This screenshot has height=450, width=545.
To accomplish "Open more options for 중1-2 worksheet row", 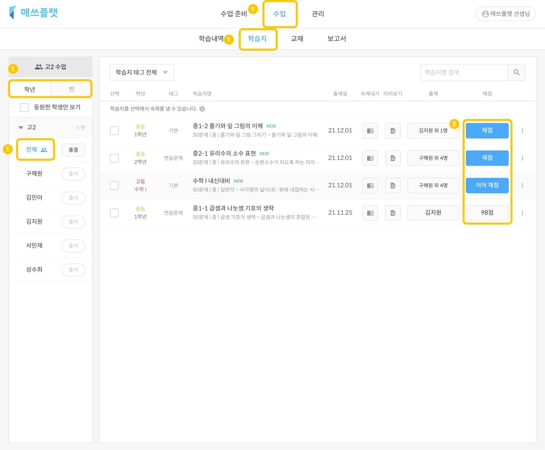I will [522, 131].
